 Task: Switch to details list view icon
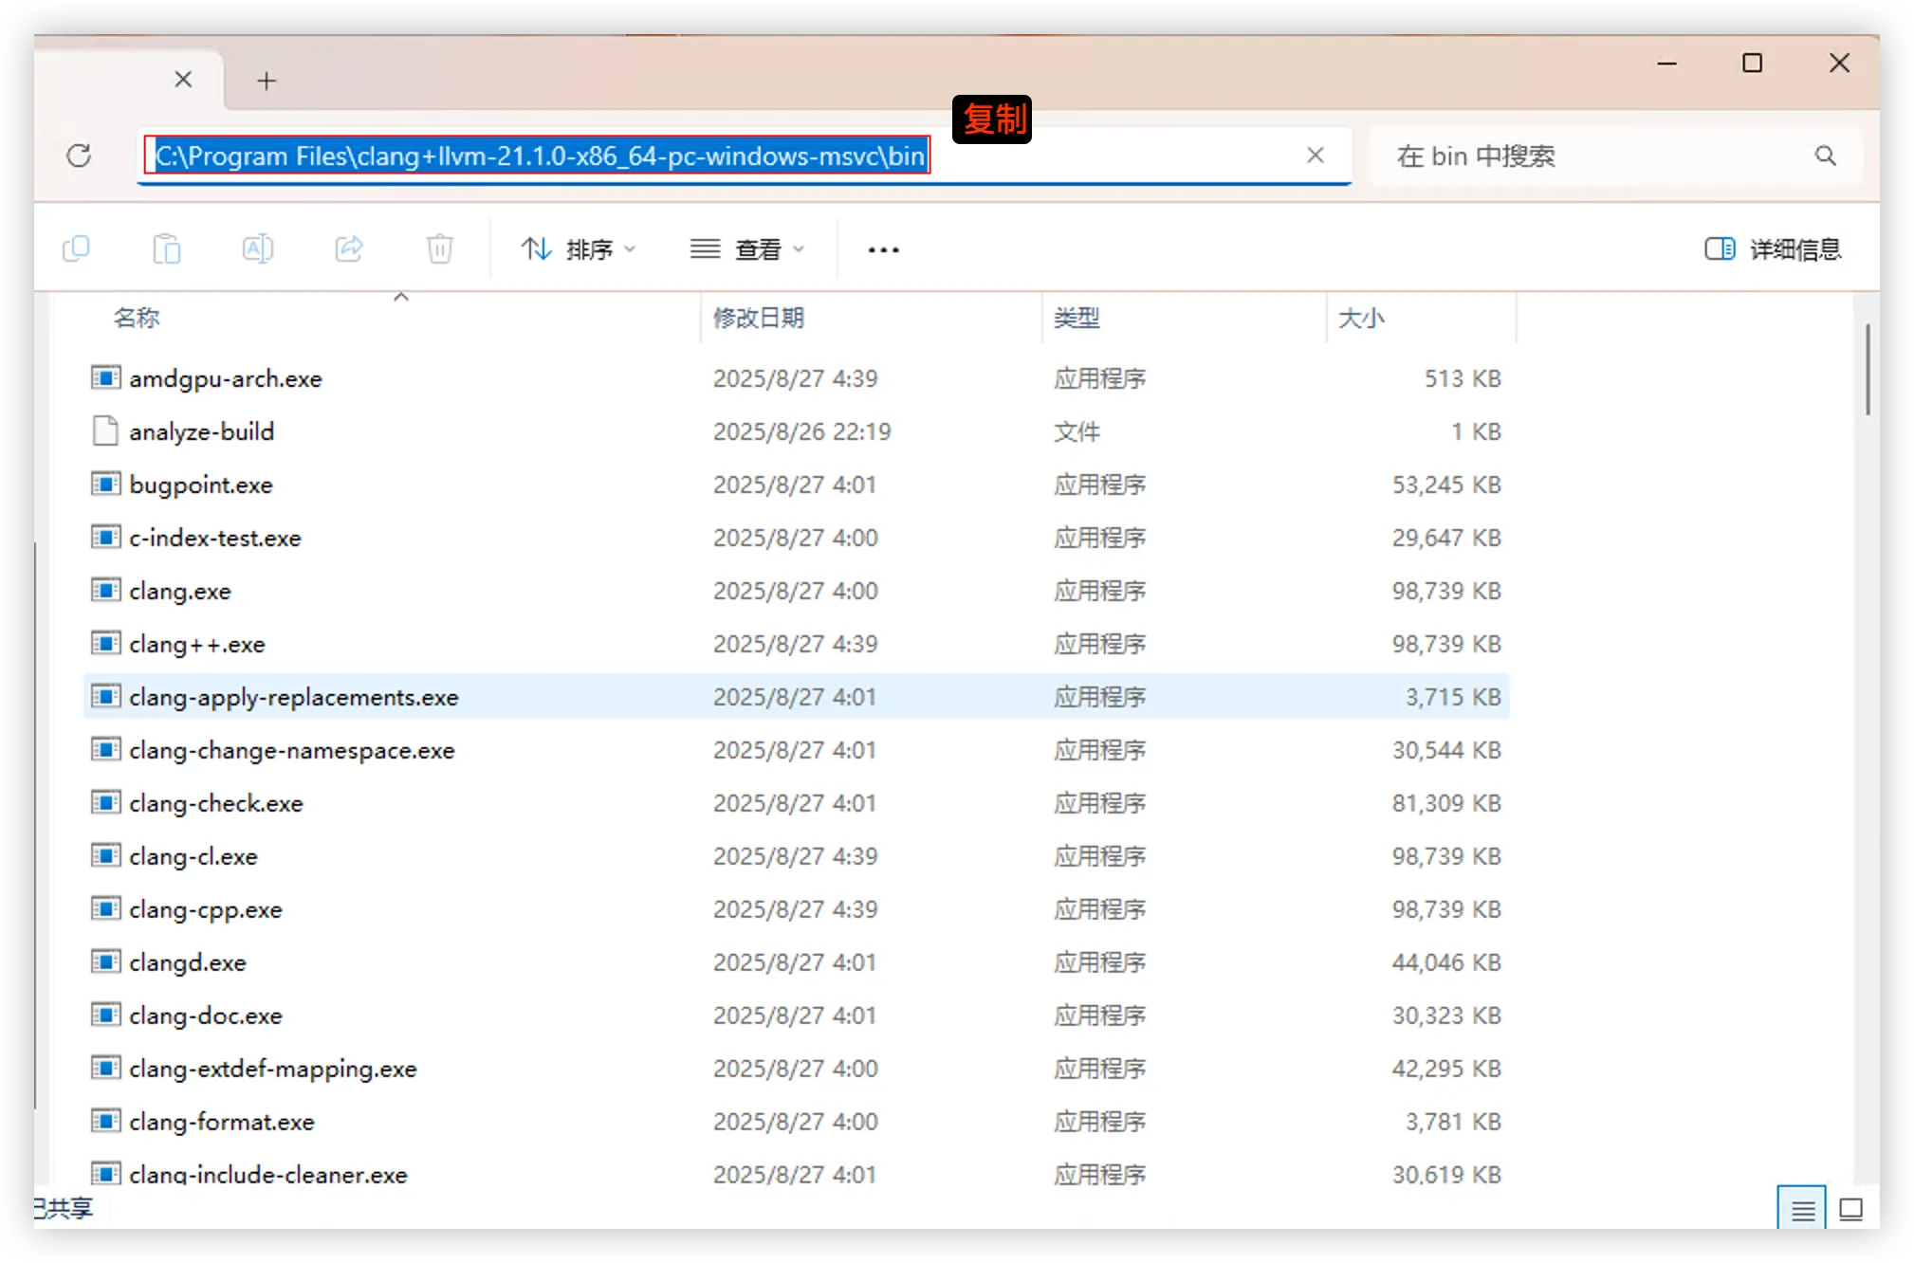1802,1210
